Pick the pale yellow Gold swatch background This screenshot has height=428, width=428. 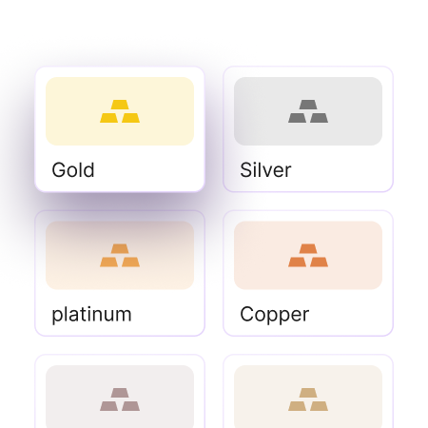(120, 111)
